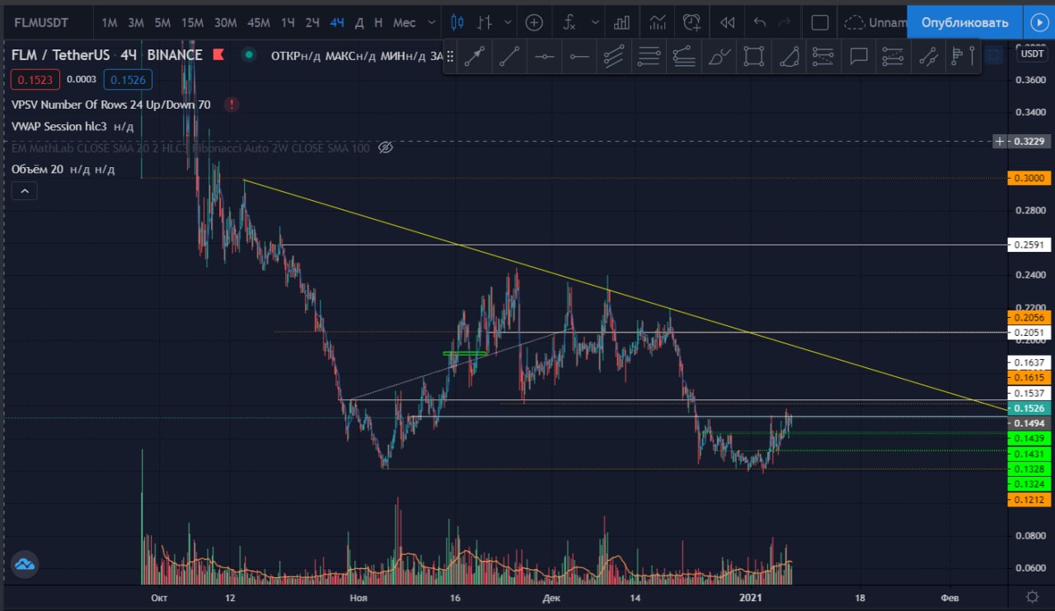Switch to the 5M timeframe
Viewport: 1055px width, 611px height.
pyautogui.click(x=162, y=22)
